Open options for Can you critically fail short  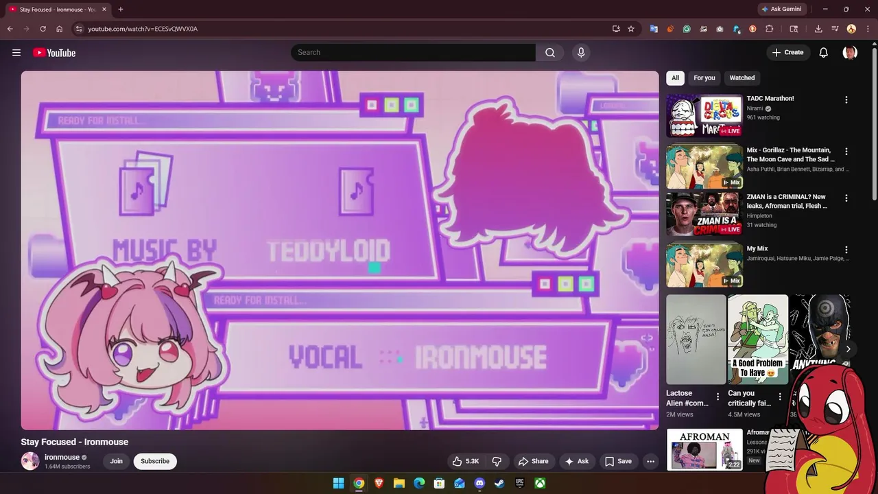pyautogui.click(x=780, y=397)
